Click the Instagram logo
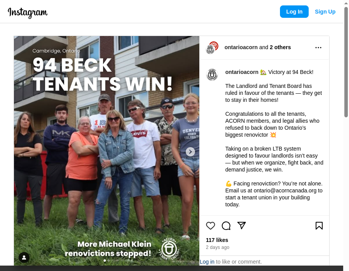The width and height of the screenshot is (349, 271). [x=28, y=12]
